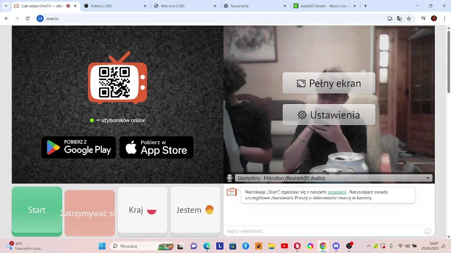
Task: Open File Explorer from taskbar
Action: [x=271, y=246]
